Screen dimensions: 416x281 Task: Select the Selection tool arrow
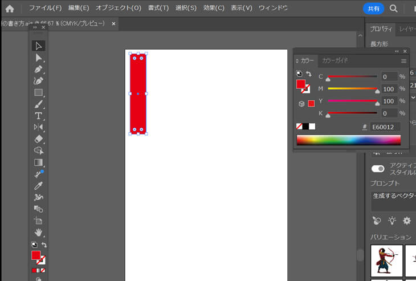pos(39,46)
